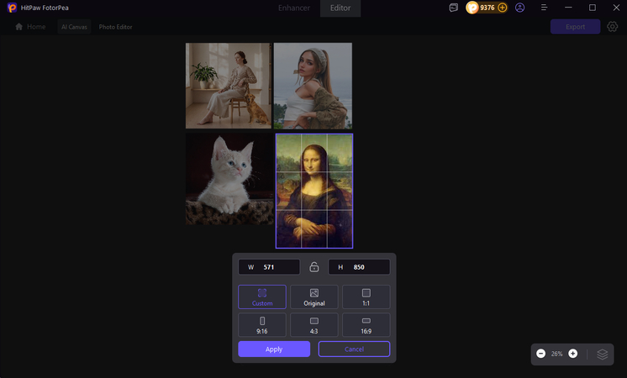The width and height of the screenshot is (627, 378).
Task: Open the hamburger menu
Action: pos(545,8)
